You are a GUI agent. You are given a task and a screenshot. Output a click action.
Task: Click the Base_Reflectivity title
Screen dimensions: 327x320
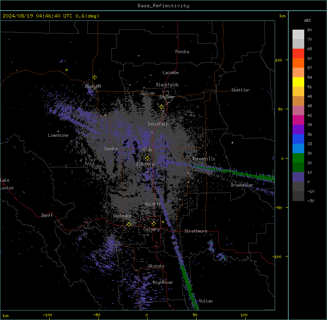click(x=163, y=6)
